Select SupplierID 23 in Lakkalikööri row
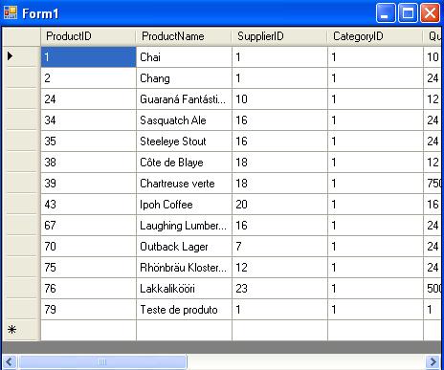The width and height of the screenshot is (444, 370). click(279, 288)
